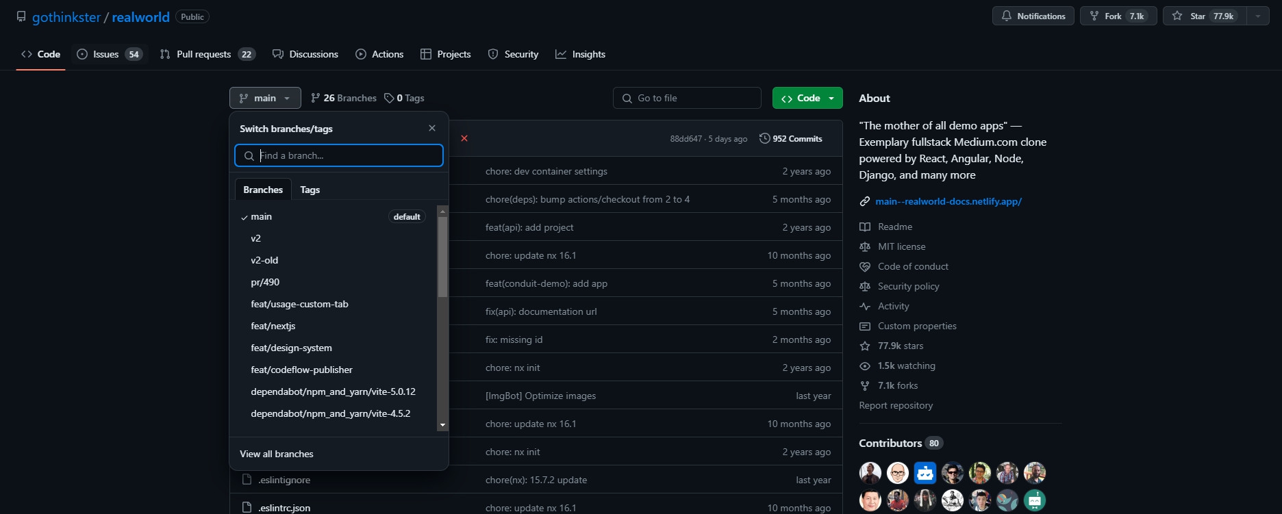Viewport: 1282px width, 514px height.
Task: Click the scales icon beside MIT license
Action: pyautogui.click(x=865, y=246)
